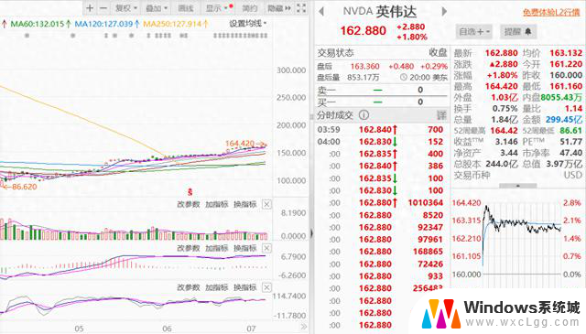Click the MA250:127.914 label

[172, 24]
